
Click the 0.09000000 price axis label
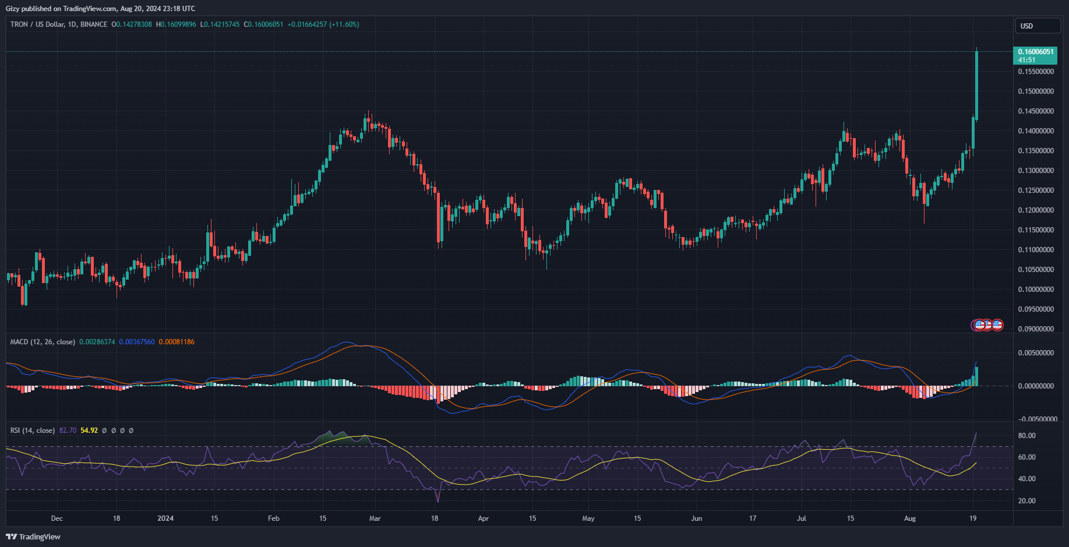pos(1036,329)
